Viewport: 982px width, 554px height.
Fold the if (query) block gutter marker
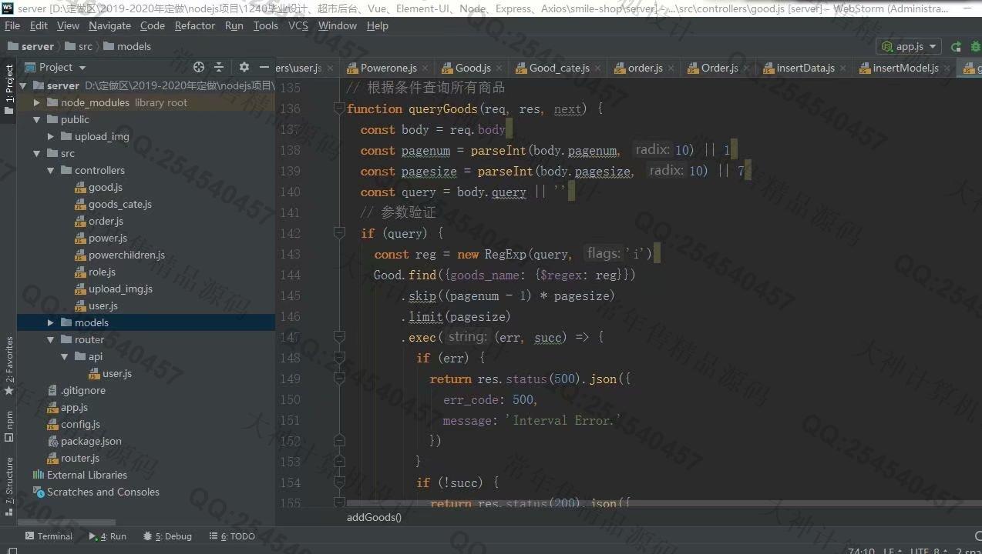tap(338, 232)
